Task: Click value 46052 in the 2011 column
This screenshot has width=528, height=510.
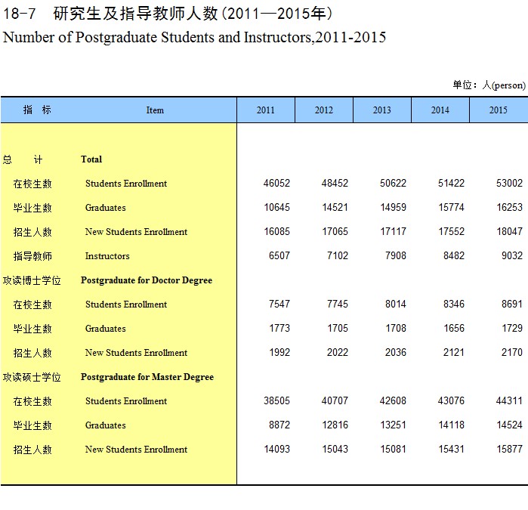Action: click(276, 183)
